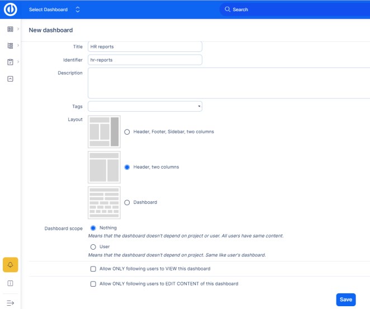
Task: Enable Allow ONLY following users to EDIT CONTENT
Action: click(x=93, y=284)
